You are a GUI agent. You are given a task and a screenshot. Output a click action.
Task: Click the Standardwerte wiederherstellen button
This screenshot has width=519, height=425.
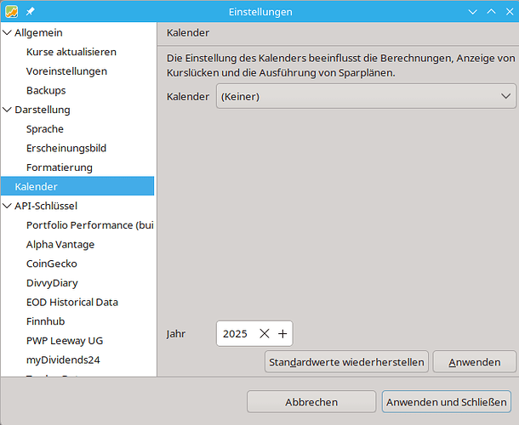coord(346,362)
